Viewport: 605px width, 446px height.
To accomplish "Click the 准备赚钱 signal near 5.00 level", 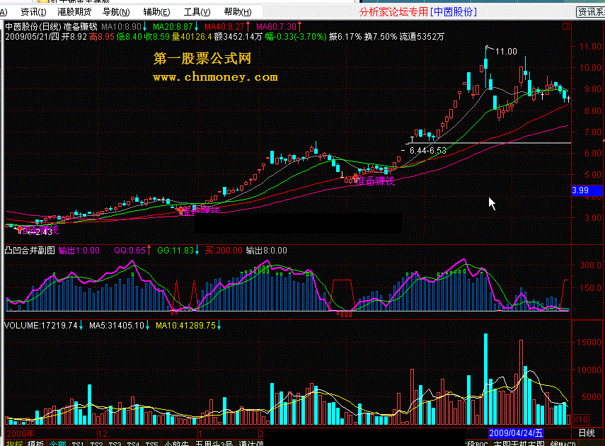I will click(x=376, y=181).
